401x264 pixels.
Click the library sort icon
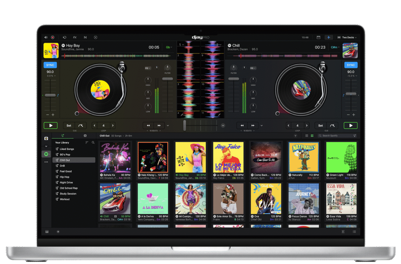pyautogui.click(x=87, y=142)
